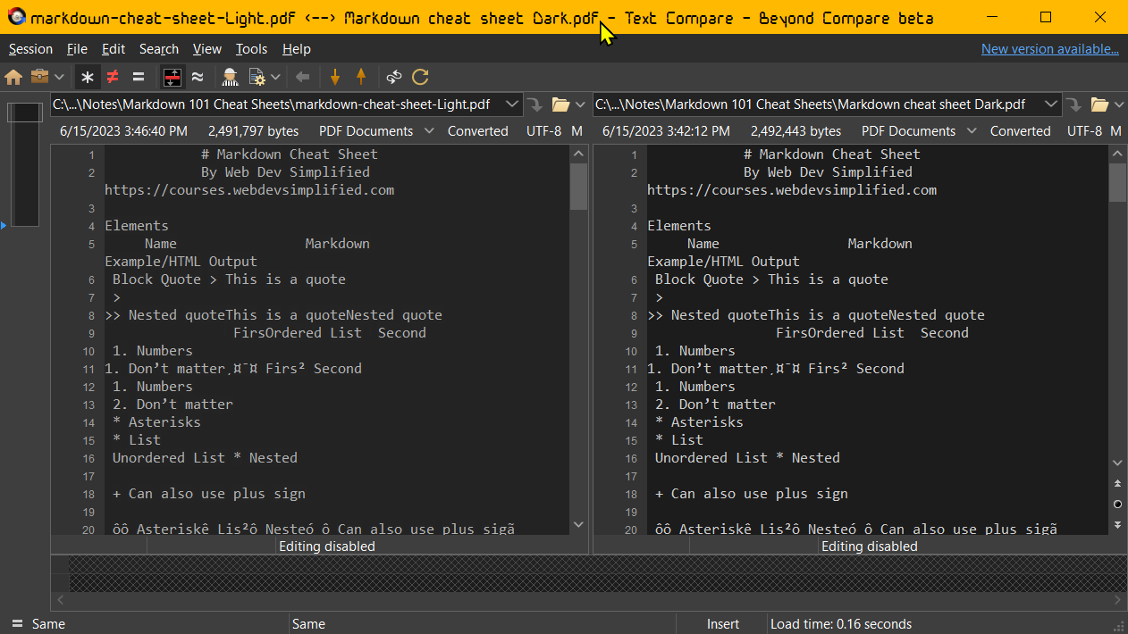
Task: Click the Copy to Left arrow icon
Action: point(302,77)
